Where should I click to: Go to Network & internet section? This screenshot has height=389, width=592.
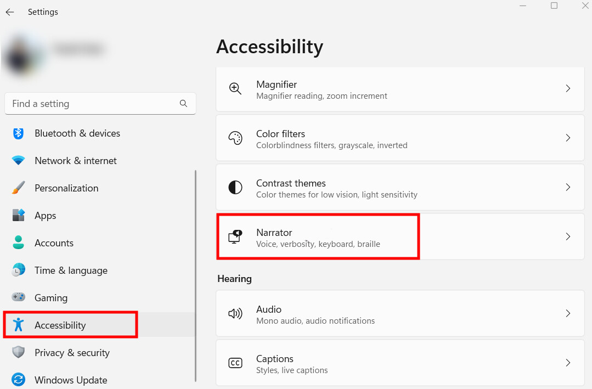[x=100, y=161]
